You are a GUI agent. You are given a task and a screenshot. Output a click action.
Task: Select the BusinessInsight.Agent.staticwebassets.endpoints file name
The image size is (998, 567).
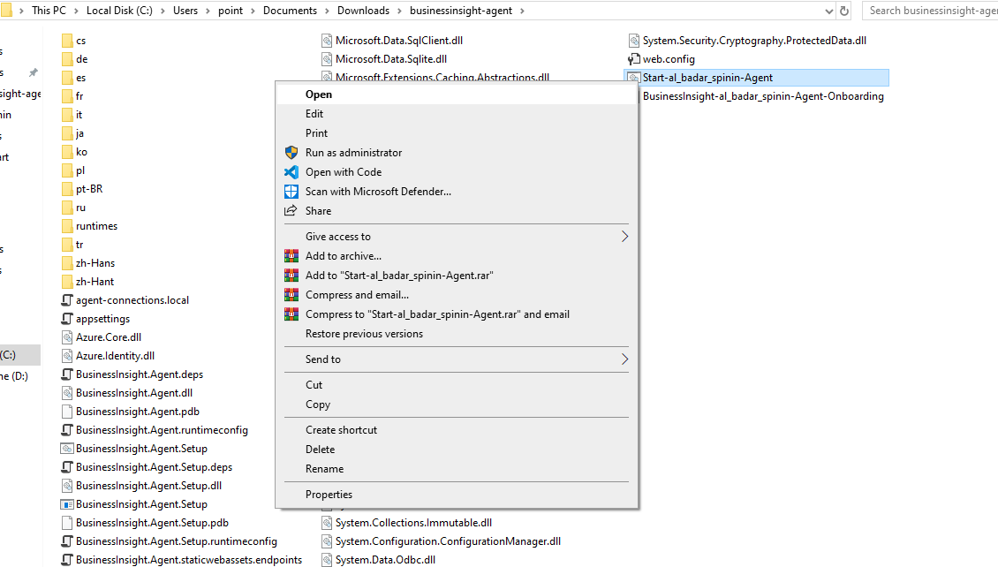[189, 560]
